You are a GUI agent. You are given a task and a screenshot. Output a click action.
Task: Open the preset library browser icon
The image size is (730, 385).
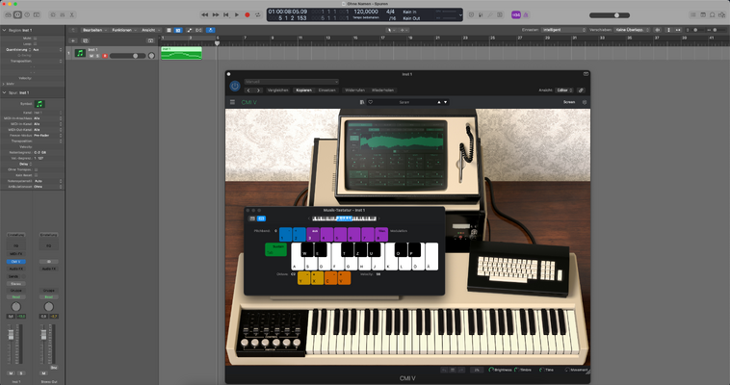362,102
